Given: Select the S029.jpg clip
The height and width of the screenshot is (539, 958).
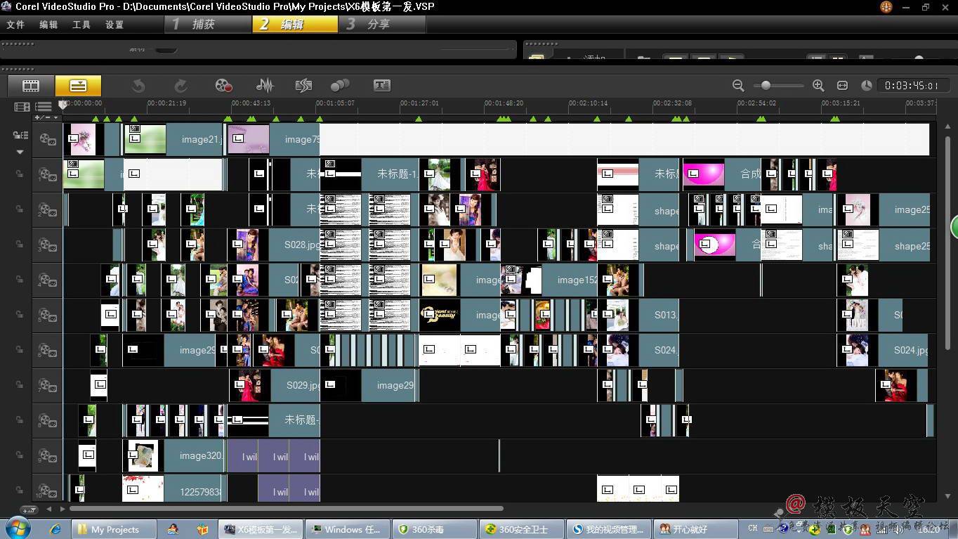Looking at the screenshot, I should (275, 385).
